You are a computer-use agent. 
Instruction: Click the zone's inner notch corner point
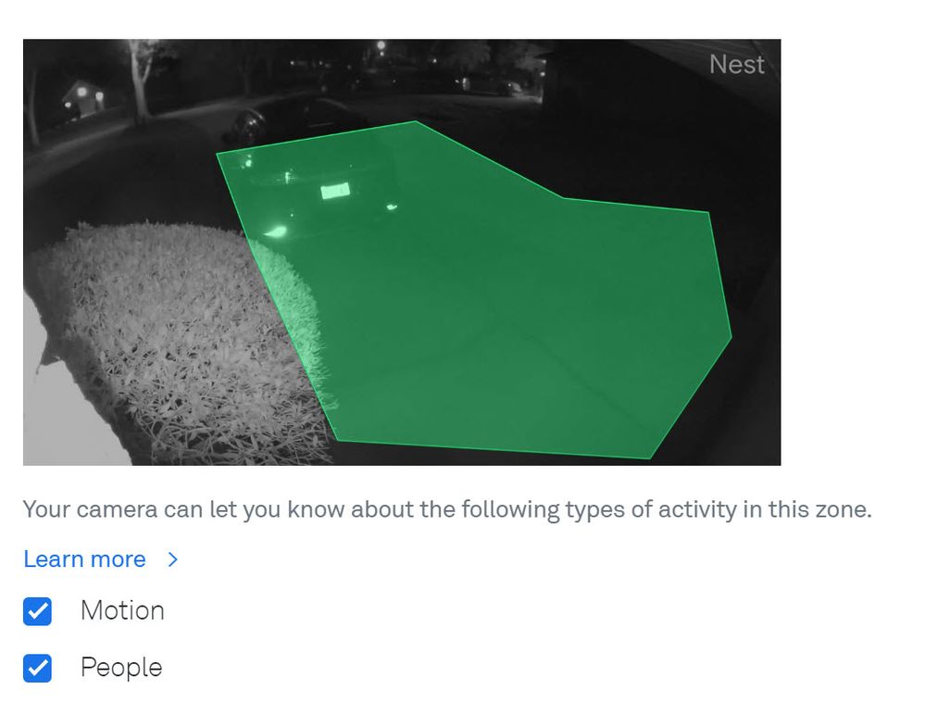(x=563, y=197)
